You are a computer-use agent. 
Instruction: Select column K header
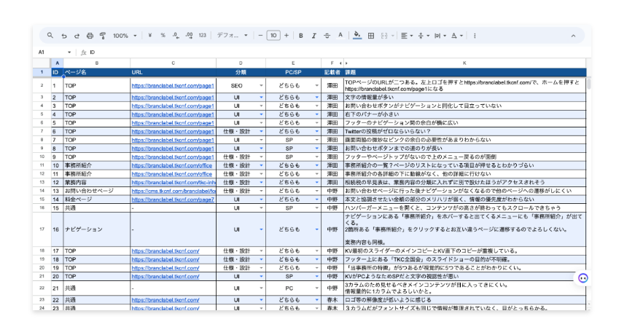[464, 63]
